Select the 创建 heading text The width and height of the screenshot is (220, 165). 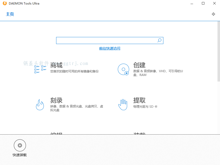click(x=139, y=65)
